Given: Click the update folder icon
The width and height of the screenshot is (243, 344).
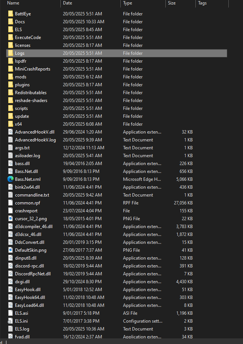Looking at the screenshot, I should point(10,117).
